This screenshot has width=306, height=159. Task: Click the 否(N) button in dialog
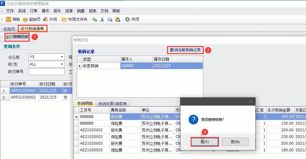point(235,142)
